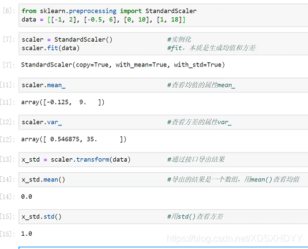The width and height of the screenshot is (308, 249).
Task: Click the [7] input prompt of scaler cell
Action: [x=9, y=39]
